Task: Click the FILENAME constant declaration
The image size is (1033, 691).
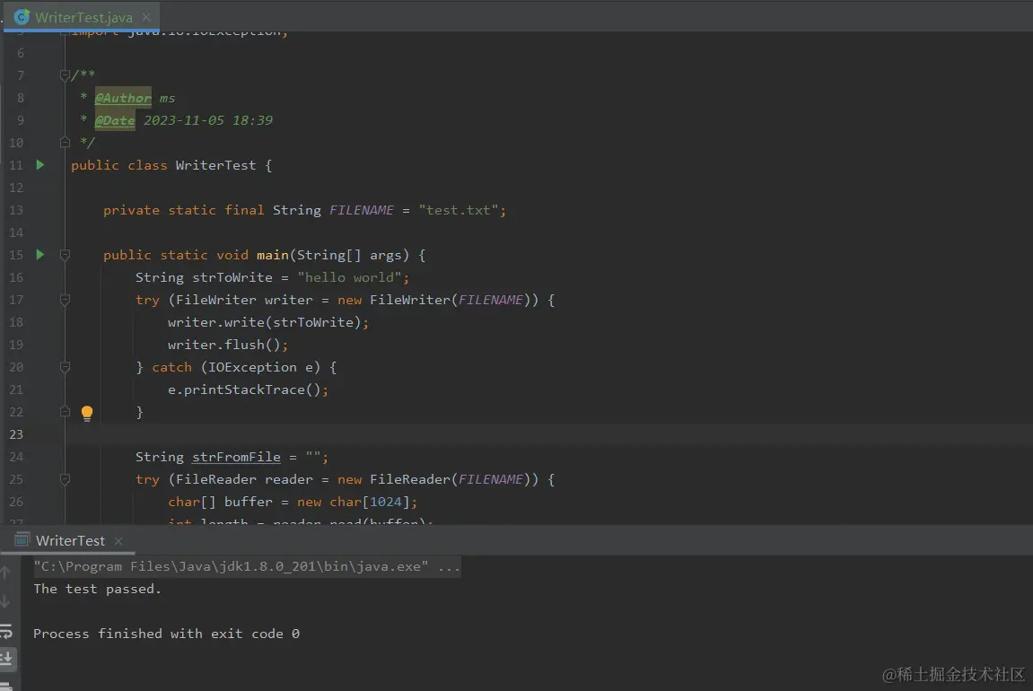Action: [x=361, y=210]
